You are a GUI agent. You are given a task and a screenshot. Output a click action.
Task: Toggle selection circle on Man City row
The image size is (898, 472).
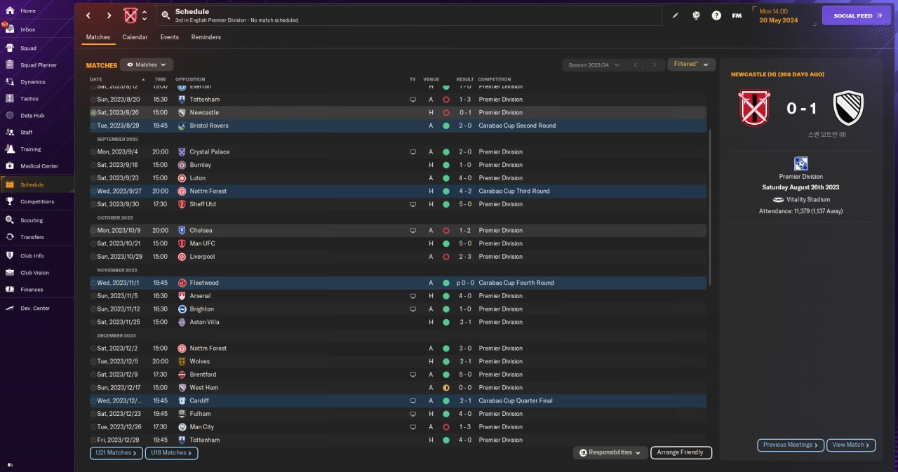93,426
